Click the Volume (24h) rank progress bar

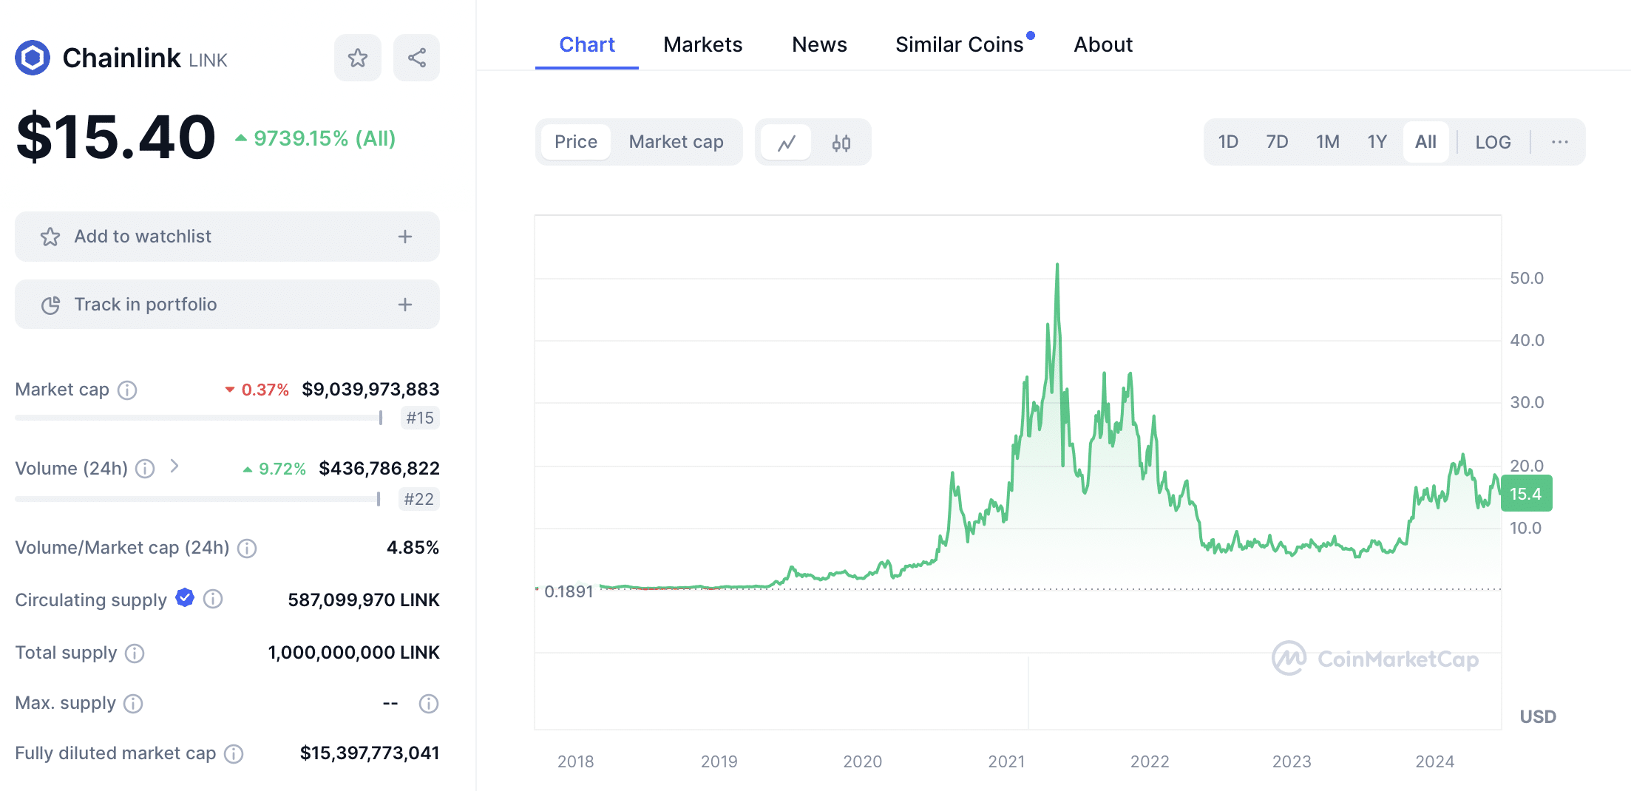[197, 500]
